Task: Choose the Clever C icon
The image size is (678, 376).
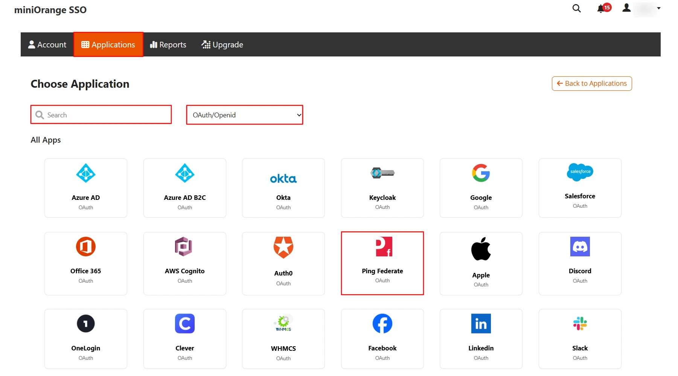Action: tap(185, 324)
